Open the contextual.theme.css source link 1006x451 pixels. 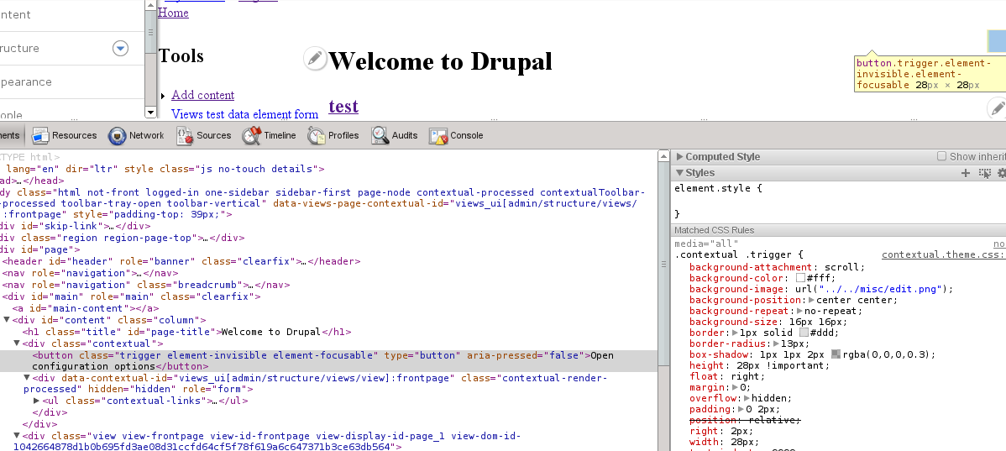pyautogui.click(x=942, y=254)
